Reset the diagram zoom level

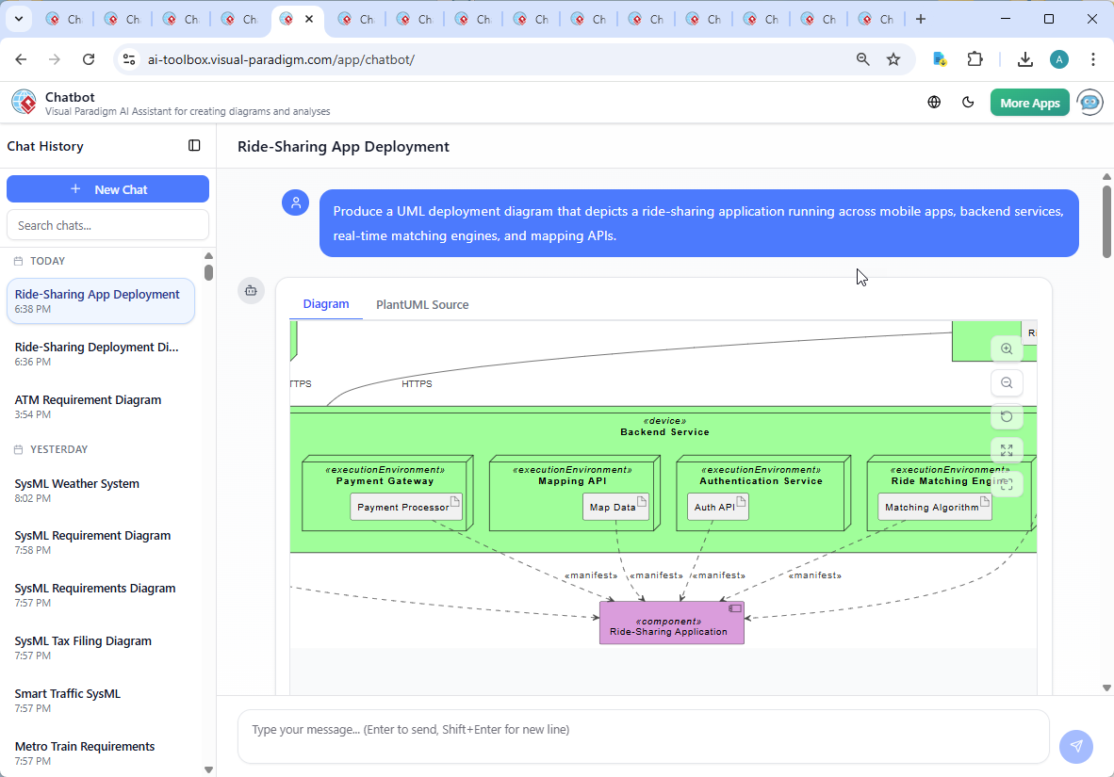1007,416
